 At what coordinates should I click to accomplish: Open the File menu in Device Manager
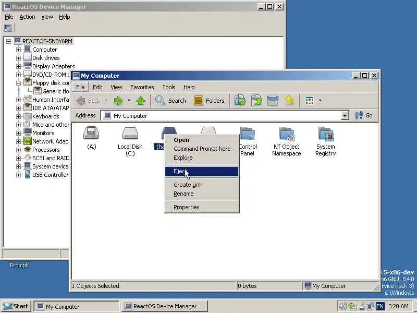[9, 17]
